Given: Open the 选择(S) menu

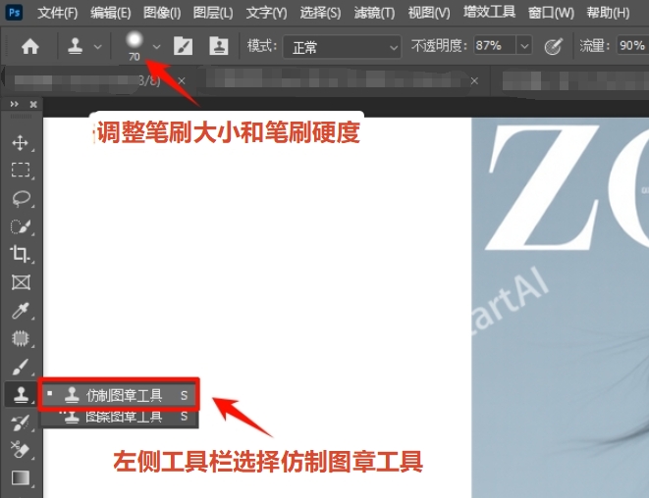Looking at the screenshot, I should point(320,13).
